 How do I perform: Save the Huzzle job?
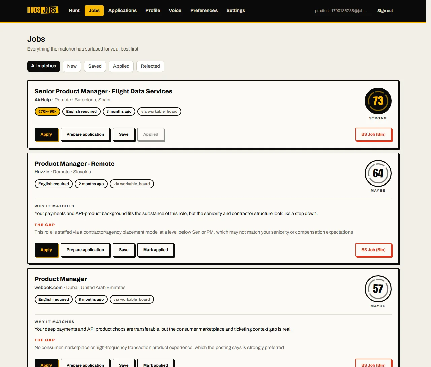[124, 250]
